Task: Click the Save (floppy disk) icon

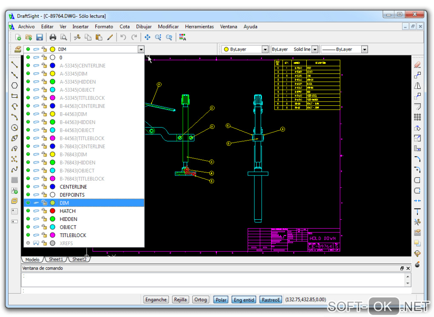Action: pyautogui.click(x=39, y=37)
